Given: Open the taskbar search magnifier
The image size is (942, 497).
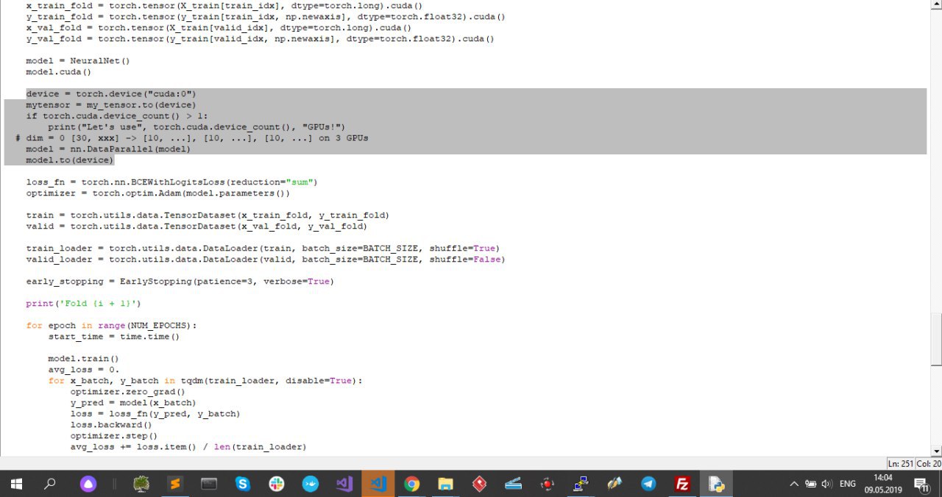Looking at the screenshot, I should tap(50, 484).
